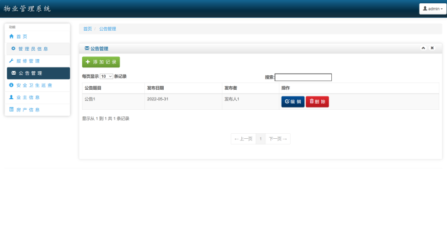Collapse the 公告管理 panel with chevron
Viewport: 447px width, 238px height.
pos(424,48)
